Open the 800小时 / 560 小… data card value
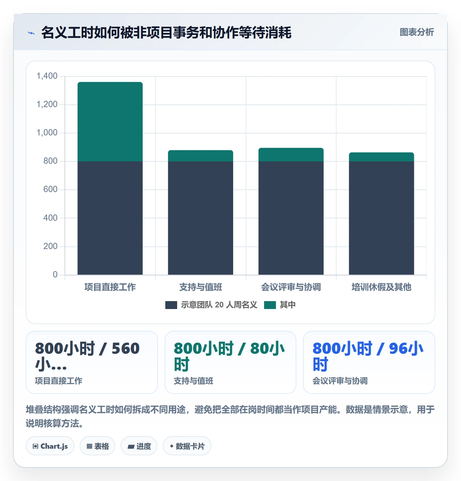 click(87, 356)
